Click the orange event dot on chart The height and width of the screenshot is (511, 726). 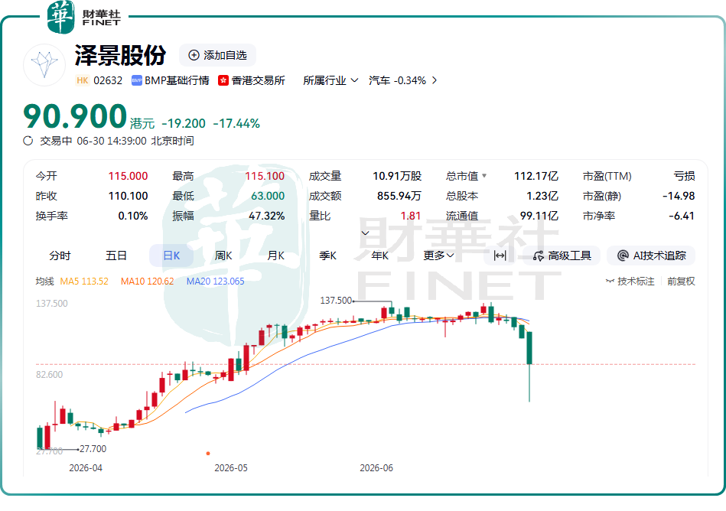coord(208,453)
